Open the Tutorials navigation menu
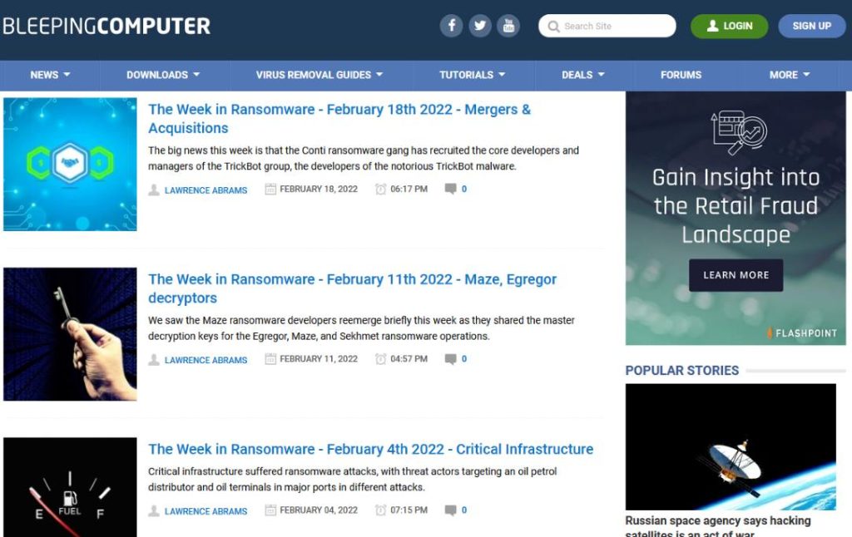 point(472,75)
